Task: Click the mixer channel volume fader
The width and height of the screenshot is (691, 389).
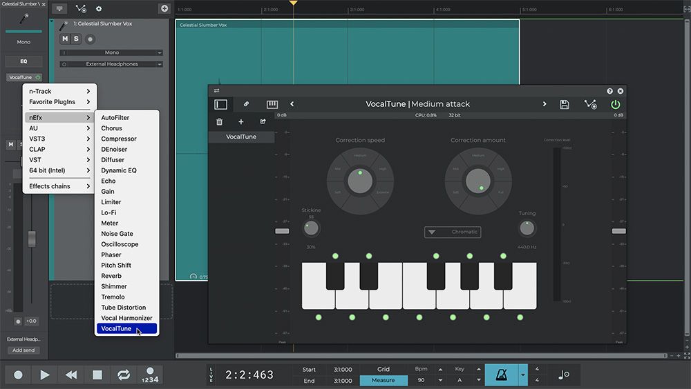Action: (32, 239)
